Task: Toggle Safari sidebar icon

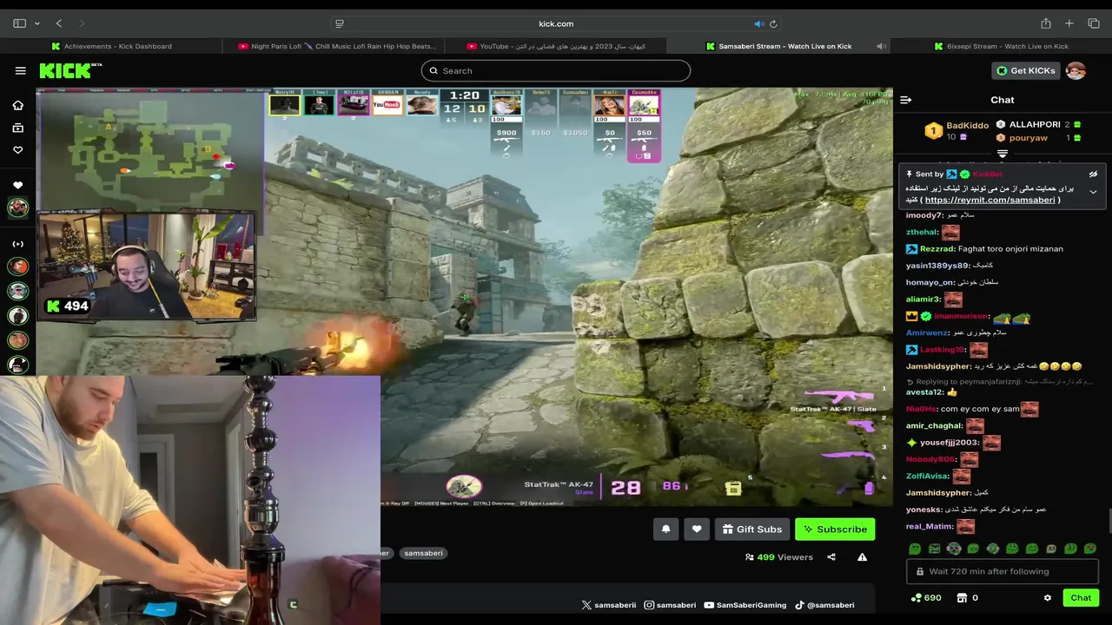Action: 19,23
